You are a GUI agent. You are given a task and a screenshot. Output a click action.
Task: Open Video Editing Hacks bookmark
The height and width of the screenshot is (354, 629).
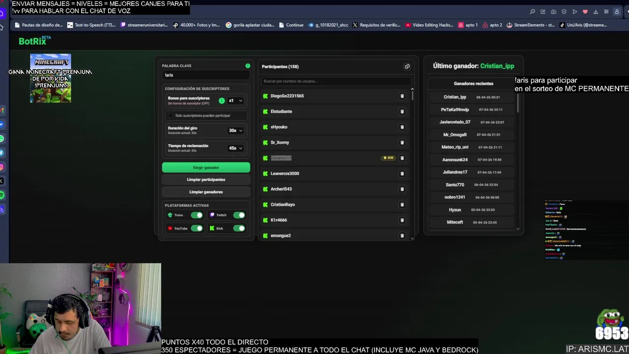[429, 25]
